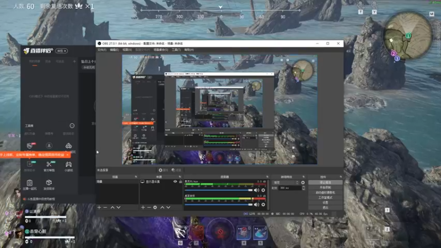Screen dimensions: 441x248
Task: Pop out the 转场特效 dock panel
Action: click(304, 177)
